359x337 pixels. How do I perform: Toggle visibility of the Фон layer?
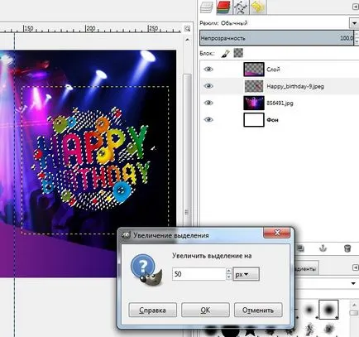click(x=208, y=120)
